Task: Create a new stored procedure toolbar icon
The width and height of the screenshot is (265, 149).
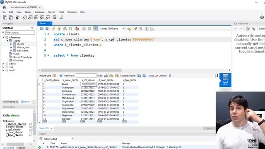Action: (x=42, y=17)
